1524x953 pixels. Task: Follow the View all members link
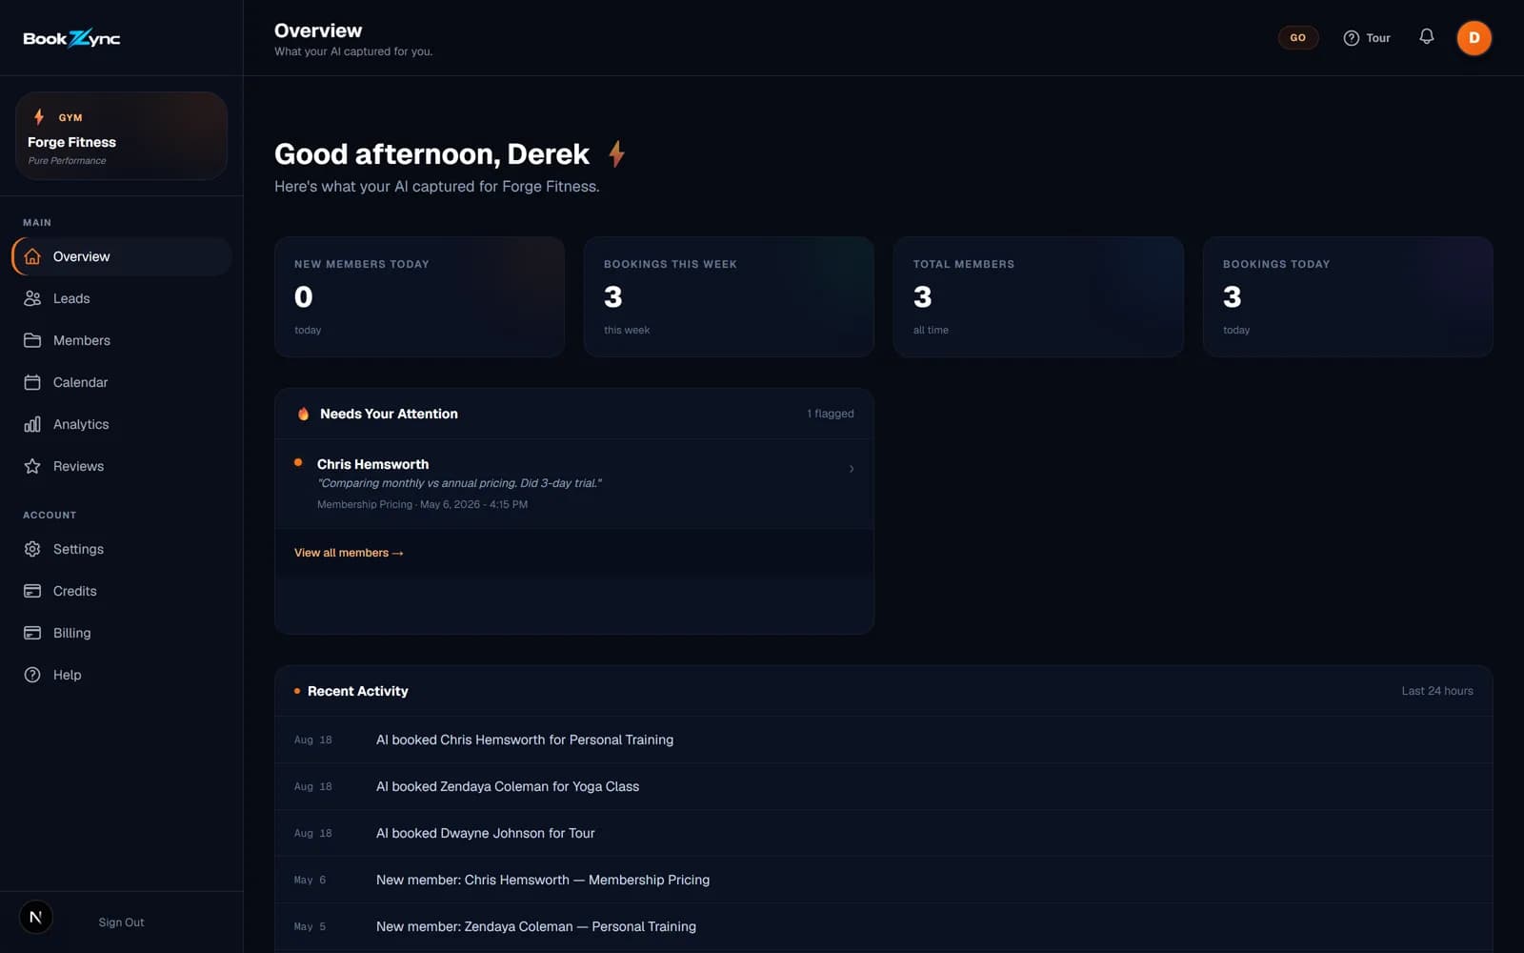tap(349, 553)
